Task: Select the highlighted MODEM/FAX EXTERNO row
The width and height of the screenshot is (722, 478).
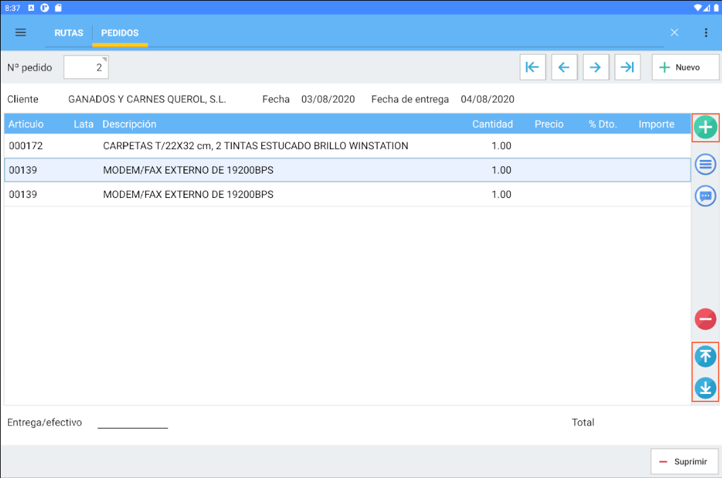Action: pyautogui.click(x=347, y=170)
